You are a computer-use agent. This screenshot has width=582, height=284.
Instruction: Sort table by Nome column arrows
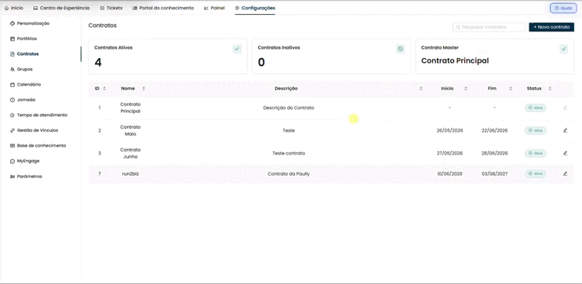[144, 89]
